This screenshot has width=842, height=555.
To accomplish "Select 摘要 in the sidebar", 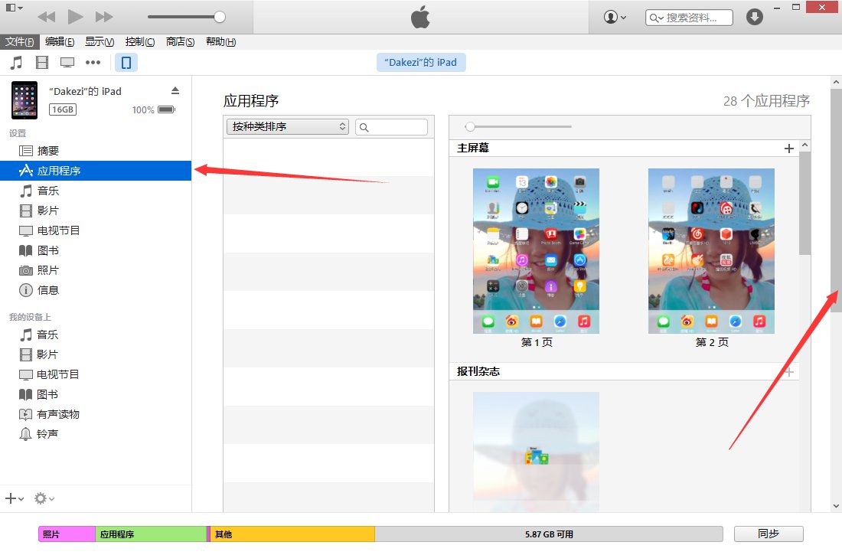I will click(x=48, y=151).
